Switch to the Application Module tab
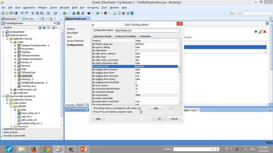The width and height of the screenshot is (273, 153). tap(102, 36)
